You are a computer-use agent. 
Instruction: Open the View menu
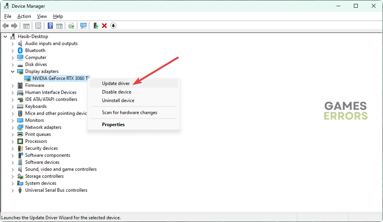tap(42, 16)
